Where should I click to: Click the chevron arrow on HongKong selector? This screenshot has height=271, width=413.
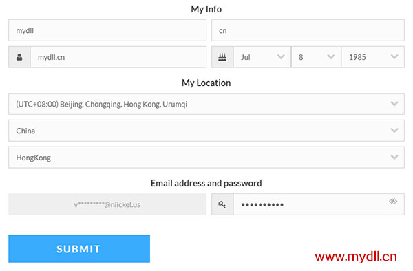tap(394, 157)
